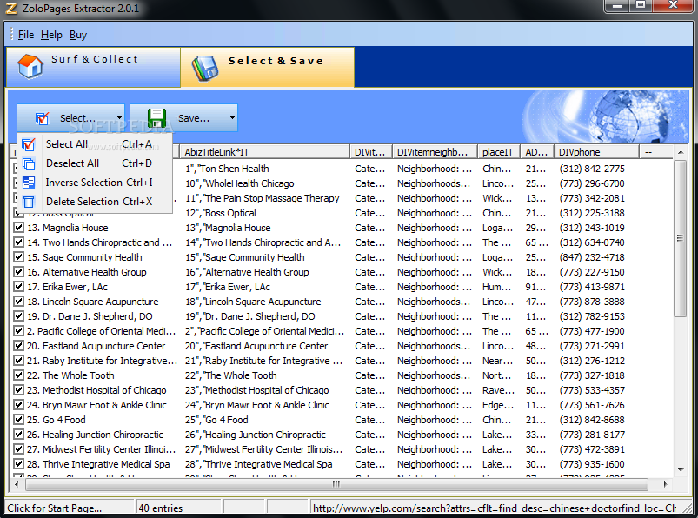Click the Inverse Selection icon

coord(29,183)
